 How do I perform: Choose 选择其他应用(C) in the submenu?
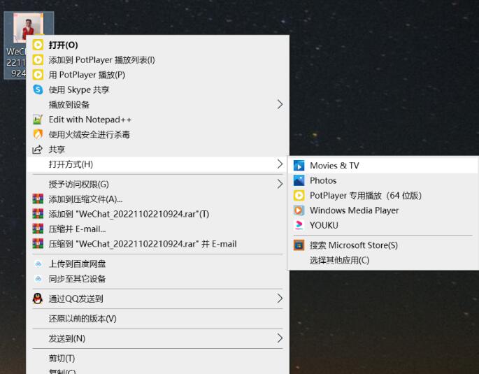pyautogui.click(x=339, y=260)
